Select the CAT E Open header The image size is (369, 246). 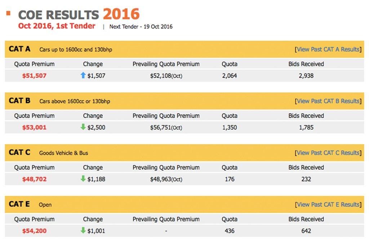click(x=45, y=205)
